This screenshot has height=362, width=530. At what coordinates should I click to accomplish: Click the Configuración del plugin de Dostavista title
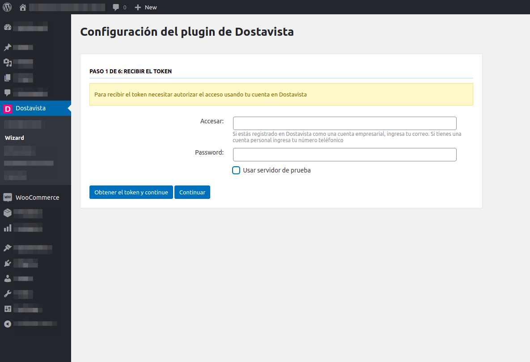coord(187,32)
